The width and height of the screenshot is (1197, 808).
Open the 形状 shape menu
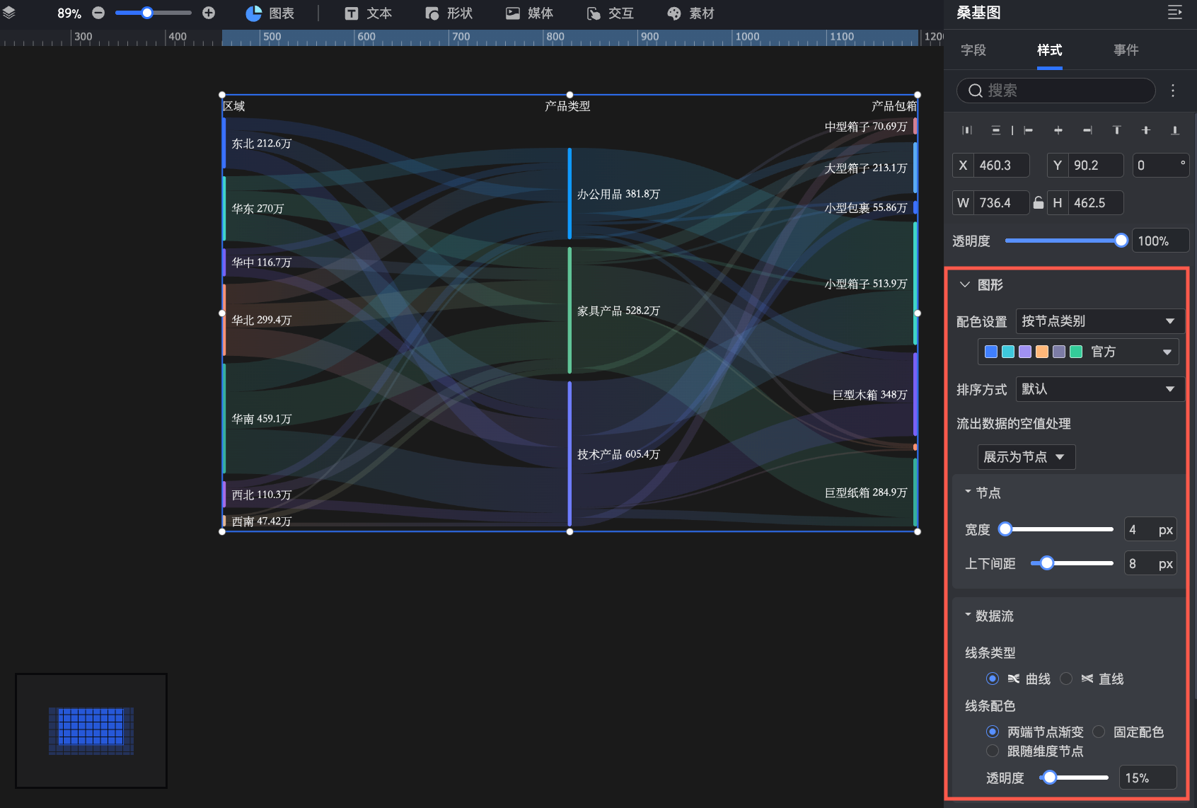click(449, 13)
